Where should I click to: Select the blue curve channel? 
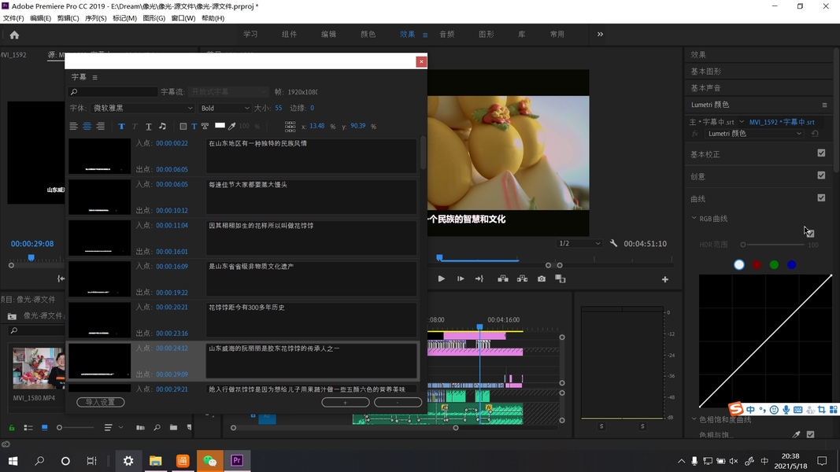(x=792, y=264)
